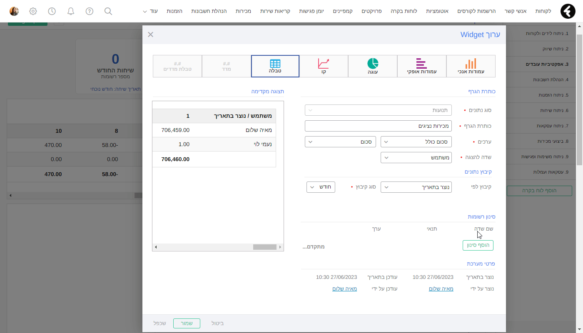The width and height of the screenshot is (583, 333).
Task: Open the קמפיינים menu item
Action: tap(343, 11)
